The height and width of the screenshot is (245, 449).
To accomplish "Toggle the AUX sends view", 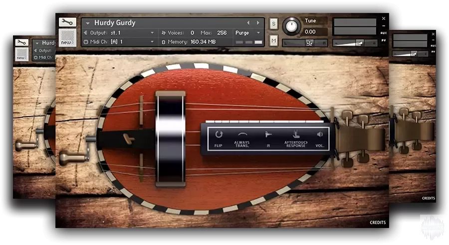I will (x=384, y=33).
